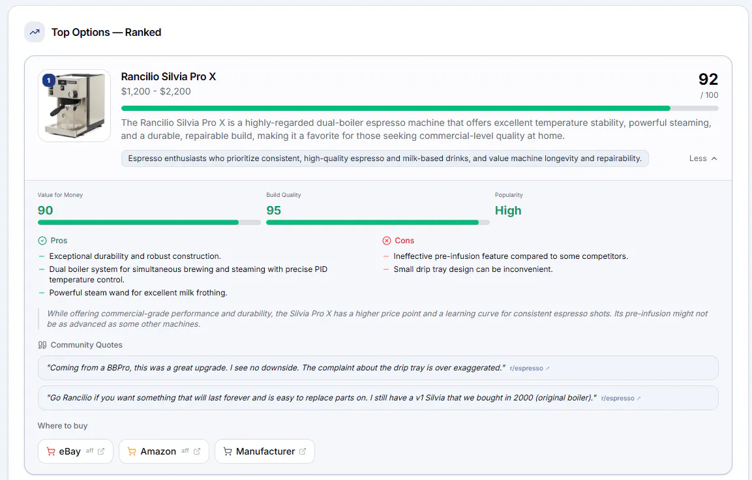Click the overall score 92
The image size is (752, 480).
tap(708, 79)
